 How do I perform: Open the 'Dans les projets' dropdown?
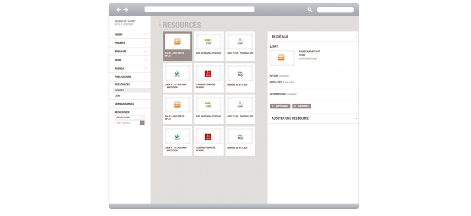tap(129, 117)
